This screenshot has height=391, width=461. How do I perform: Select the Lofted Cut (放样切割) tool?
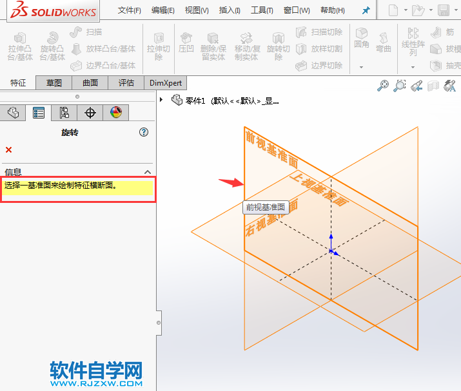[319, 49]
